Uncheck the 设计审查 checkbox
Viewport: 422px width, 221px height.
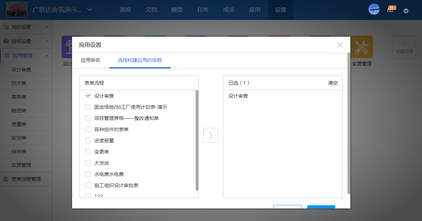[x=88, y=96]
